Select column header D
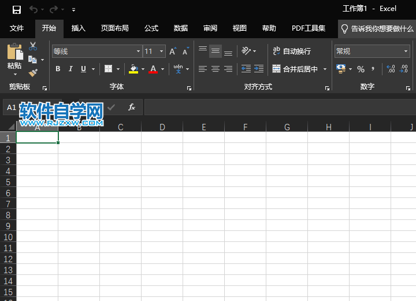This screenshot has height=301, width=416. click(x=162, y=127)
